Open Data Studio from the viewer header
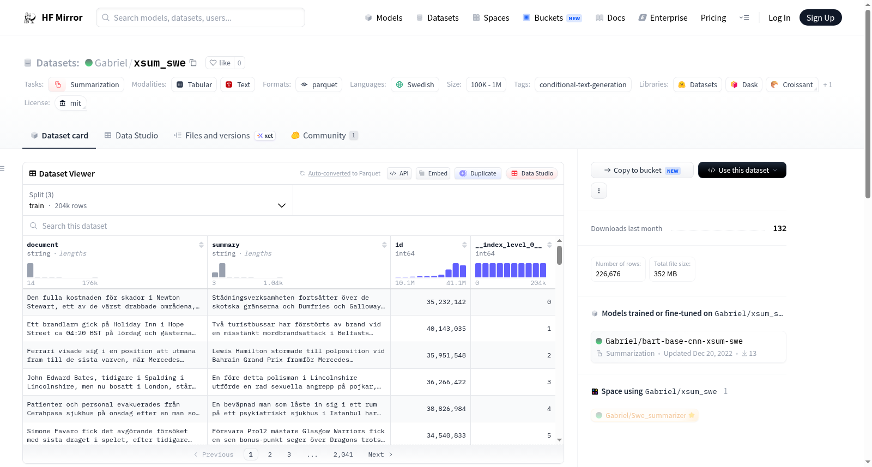 [532, 173]
